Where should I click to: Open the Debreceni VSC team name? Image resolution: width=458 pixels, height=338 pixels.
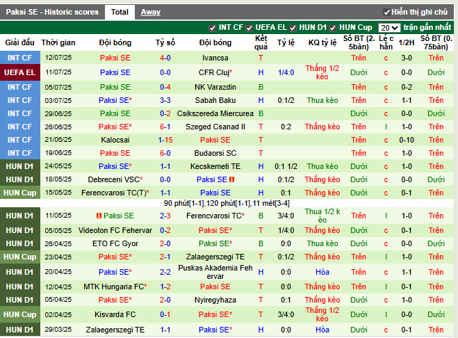(113, 179)
